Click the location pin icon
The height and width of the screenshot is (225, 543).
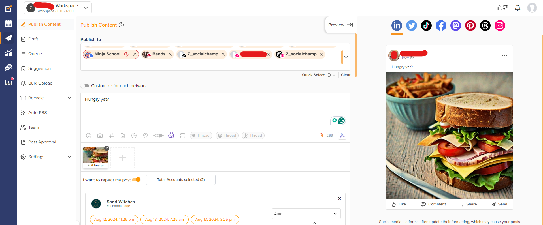(x=145, y=136)
